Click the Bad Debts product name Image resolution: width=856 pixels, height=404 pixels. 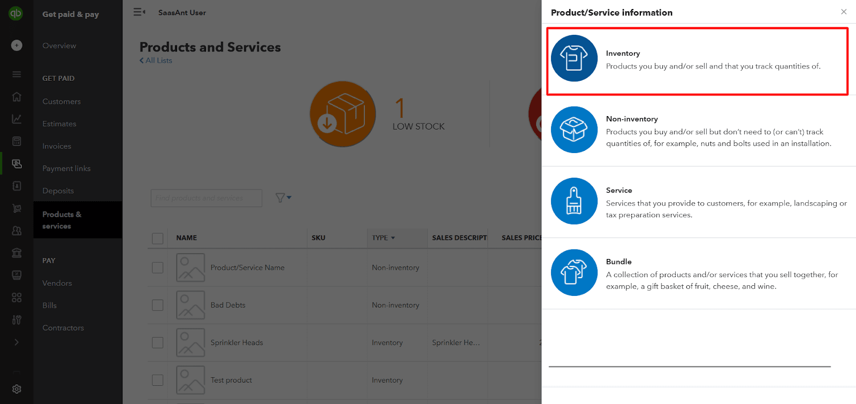[228, 305]
